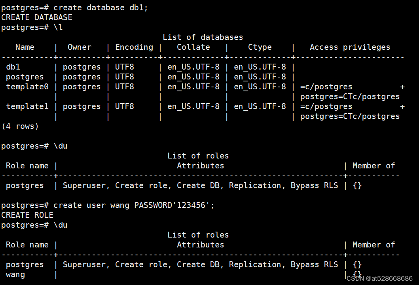Select the Ctype value in the template1 row
The image size is (419, 285).
click(x=260, y=106)
